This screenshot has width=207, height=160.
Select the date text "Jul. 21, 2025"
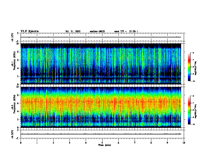point(73,31)
